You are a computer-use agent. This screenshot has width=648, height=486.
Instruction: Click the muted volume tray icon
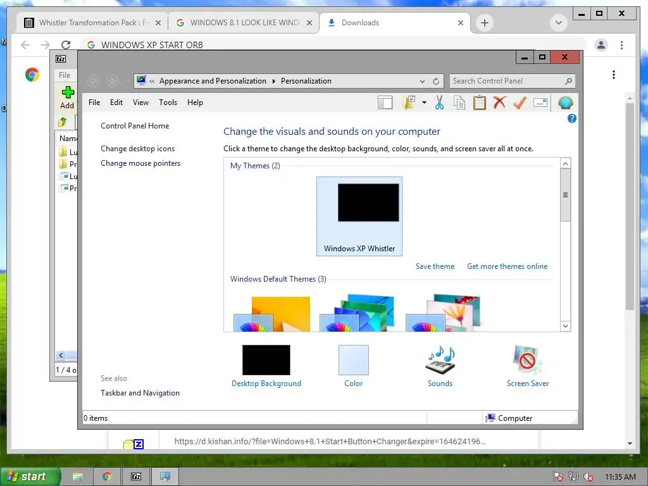pyautogui.click(x=588, y=477)
